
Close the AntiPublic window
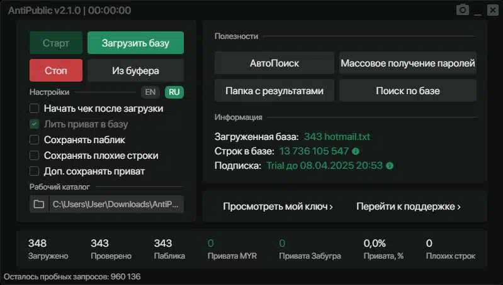492,10
